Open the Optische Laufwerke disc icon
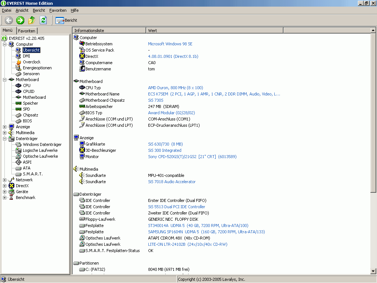 [18, 156]
